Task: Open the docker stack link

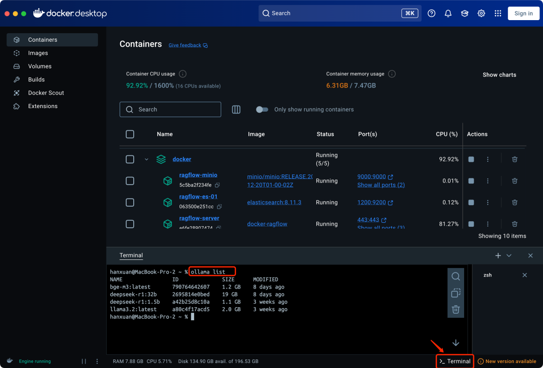Action: (x=182, y=159)
